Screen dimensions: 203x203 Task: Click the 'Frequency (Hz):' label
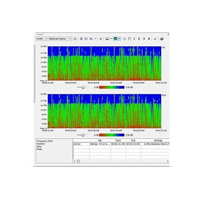(45, 141)
